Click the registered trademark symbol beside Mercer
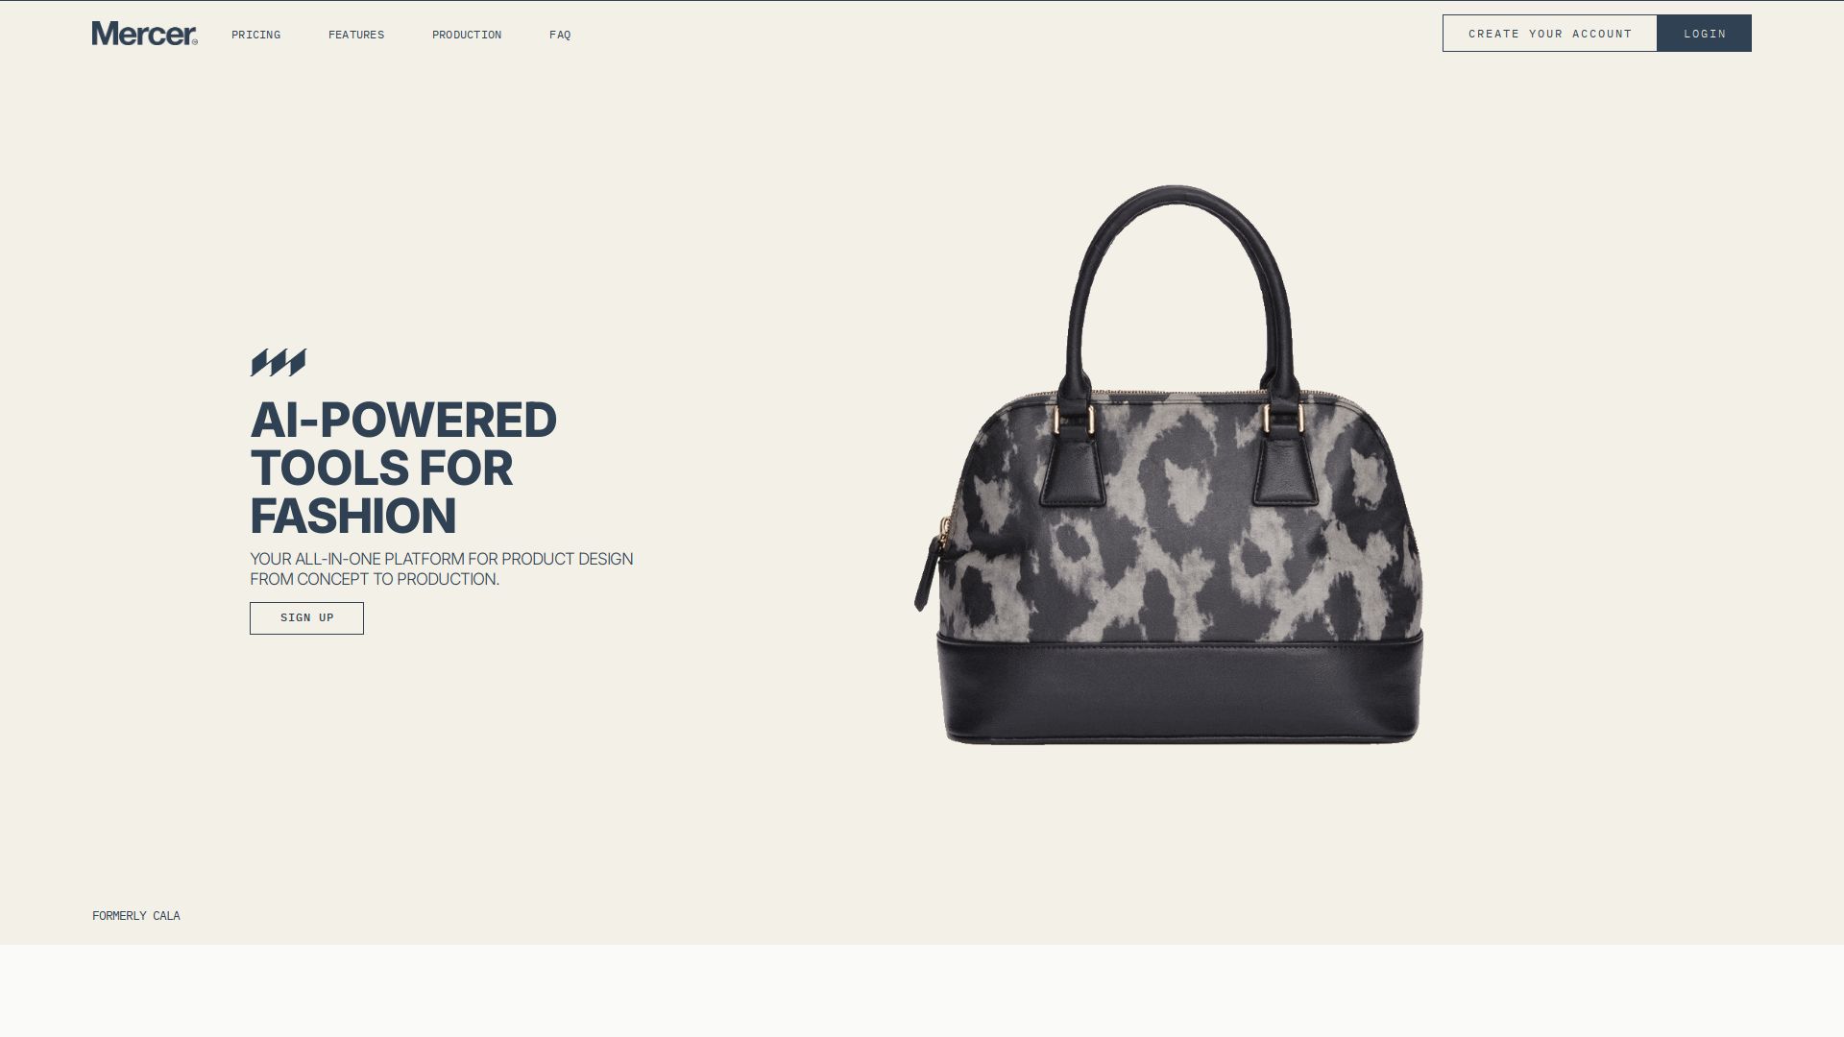1844x1037 pixels. click(195, 41)
